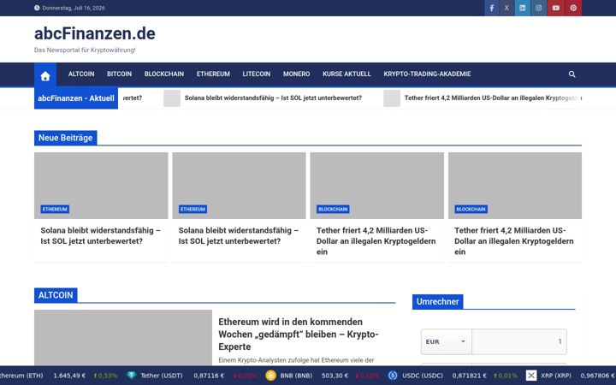Screen dimensions: 616x385
Task: Open the KRYPTO-TRADING-AKADEMIE menu item
Action: pos(428,74)
